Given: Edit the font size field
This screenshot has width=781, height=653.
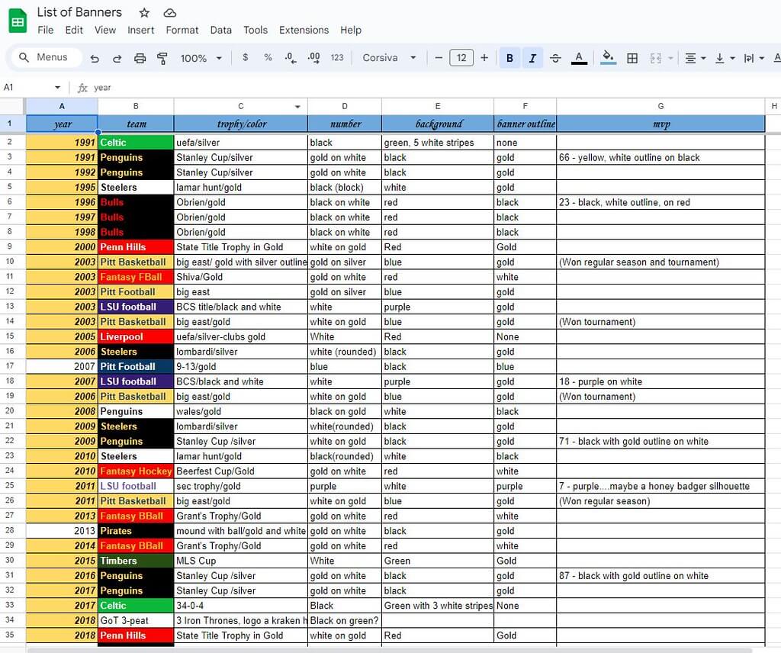Looking at the screenshot, I should tap(461, 58).
